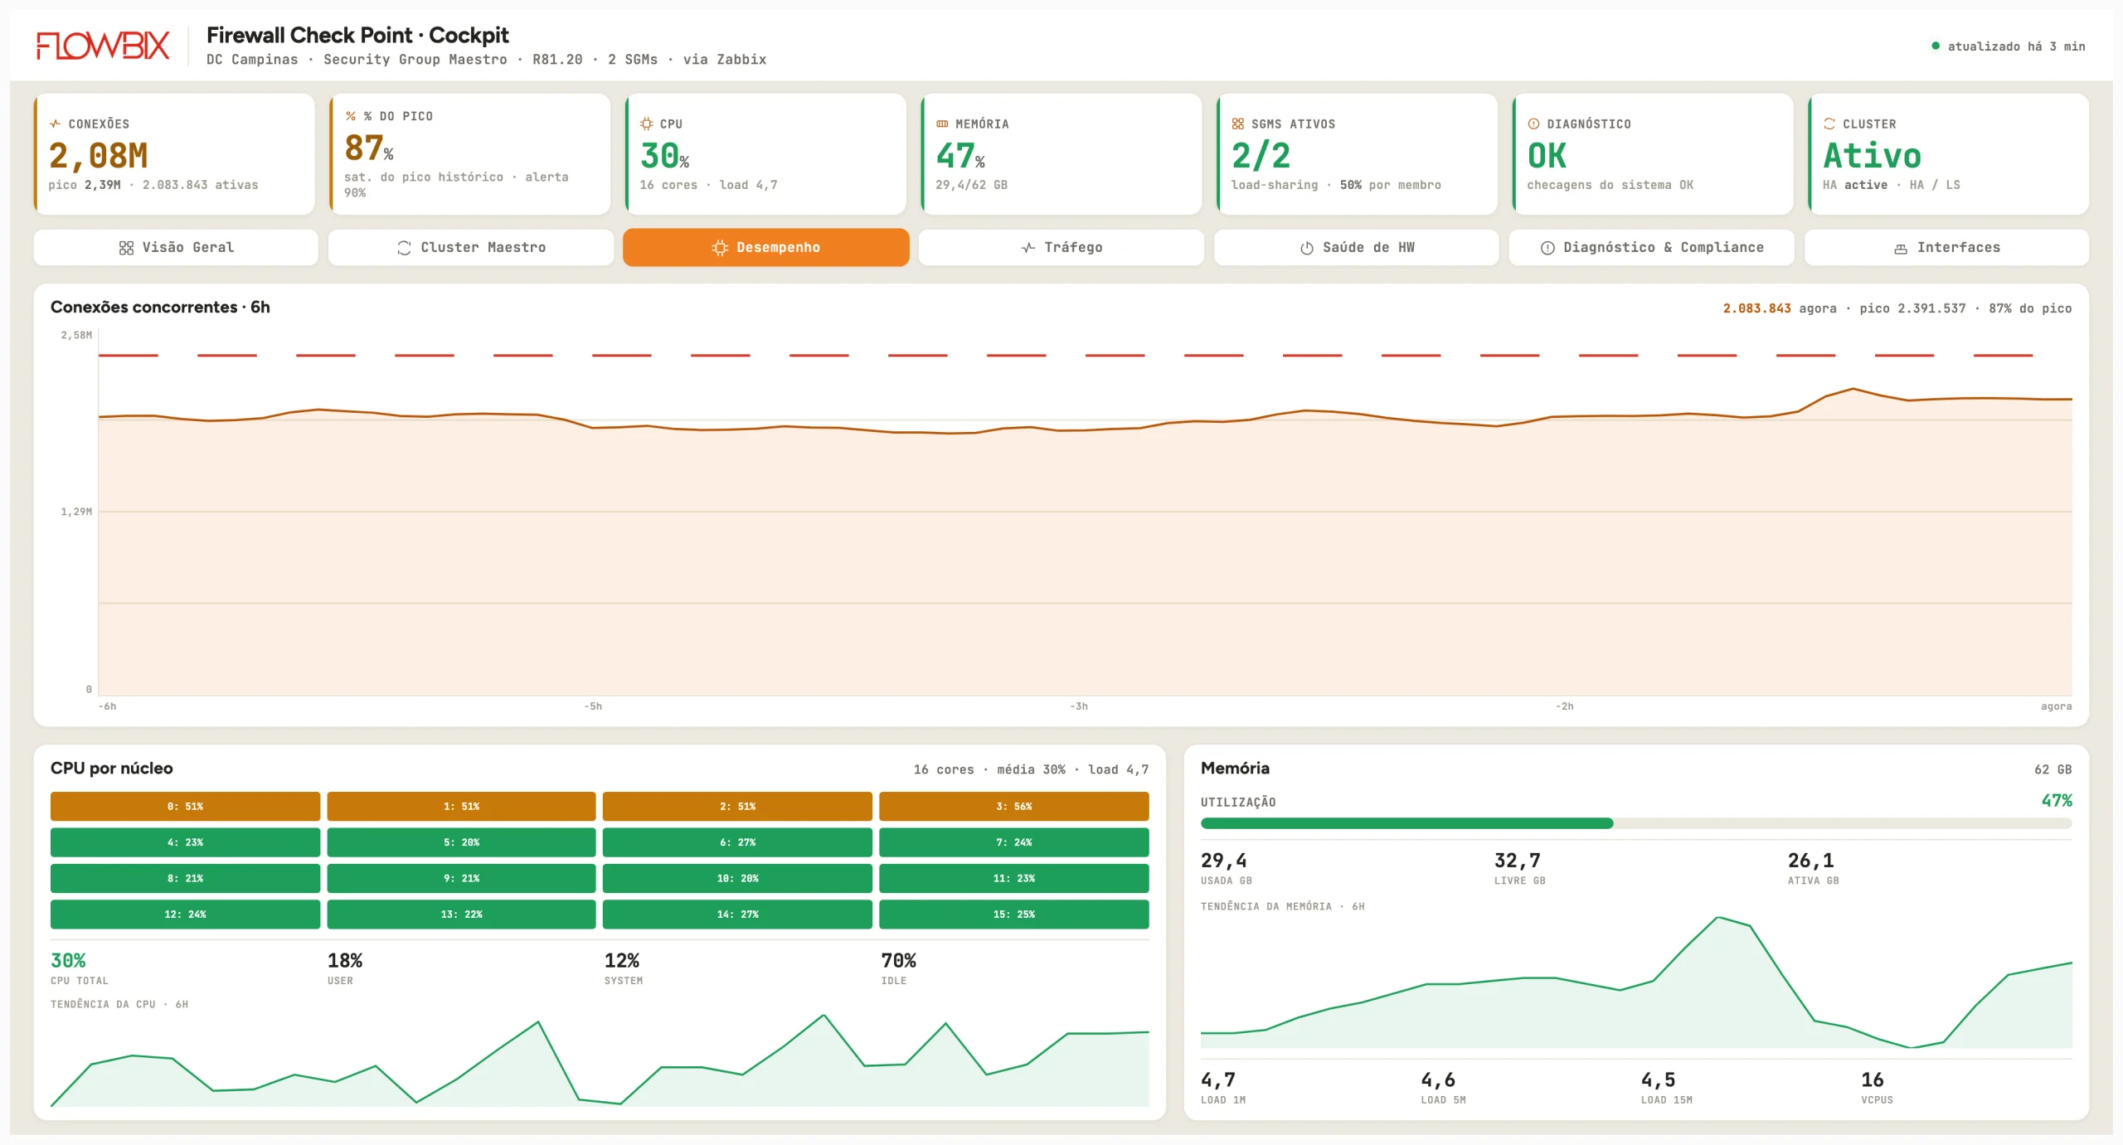This screenshot has height=1145, width=2123.
Task: Click the alert icon on Diagnóstico card
Action: (x=1533, y=124)
